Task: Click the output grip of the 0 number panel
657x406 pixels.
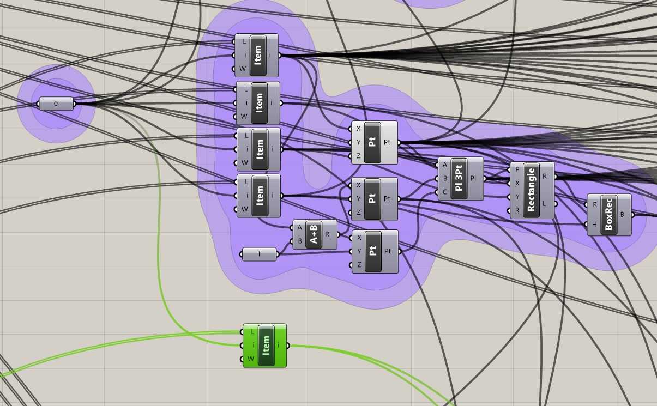Action: [x=75, y=104]
